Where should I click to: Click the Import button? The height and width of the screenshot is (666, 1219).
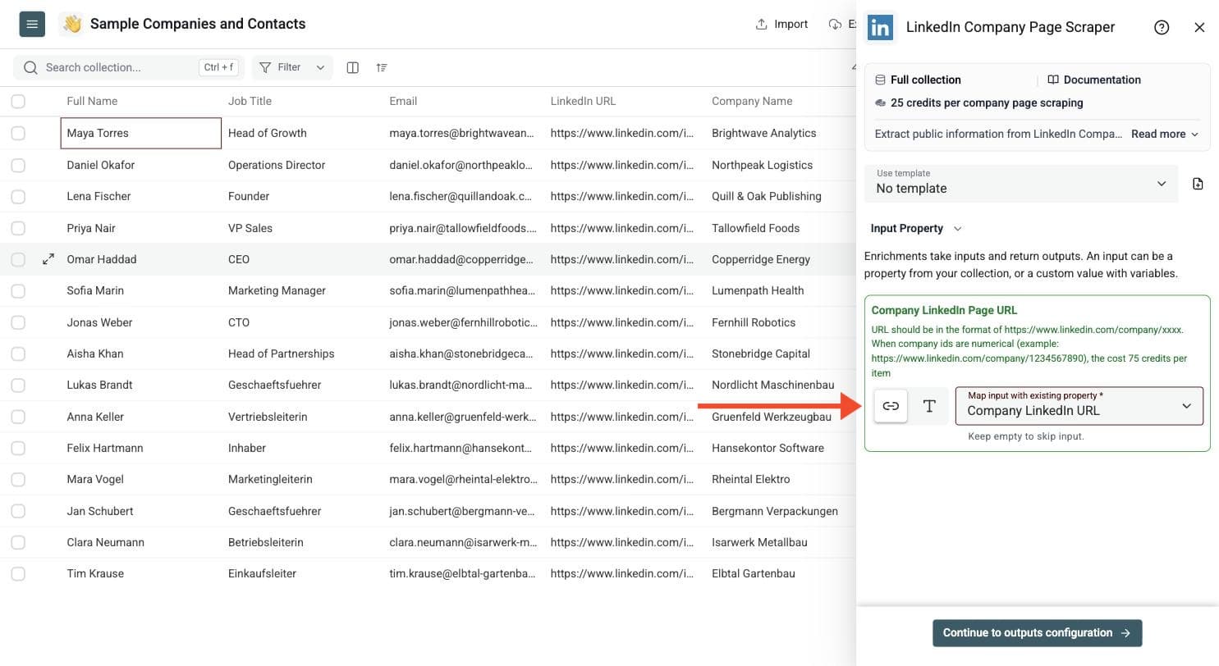coord(781,24)
